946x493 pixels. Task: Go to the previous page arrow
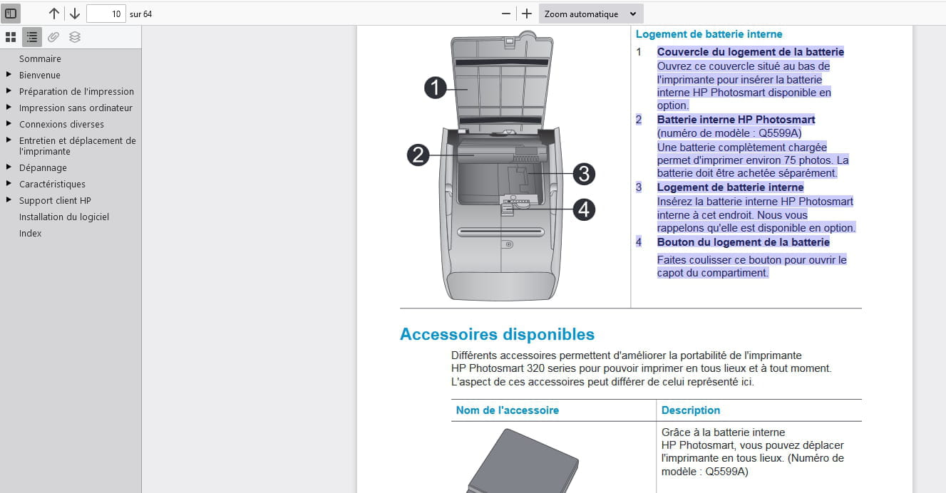[x=54, y=14]
